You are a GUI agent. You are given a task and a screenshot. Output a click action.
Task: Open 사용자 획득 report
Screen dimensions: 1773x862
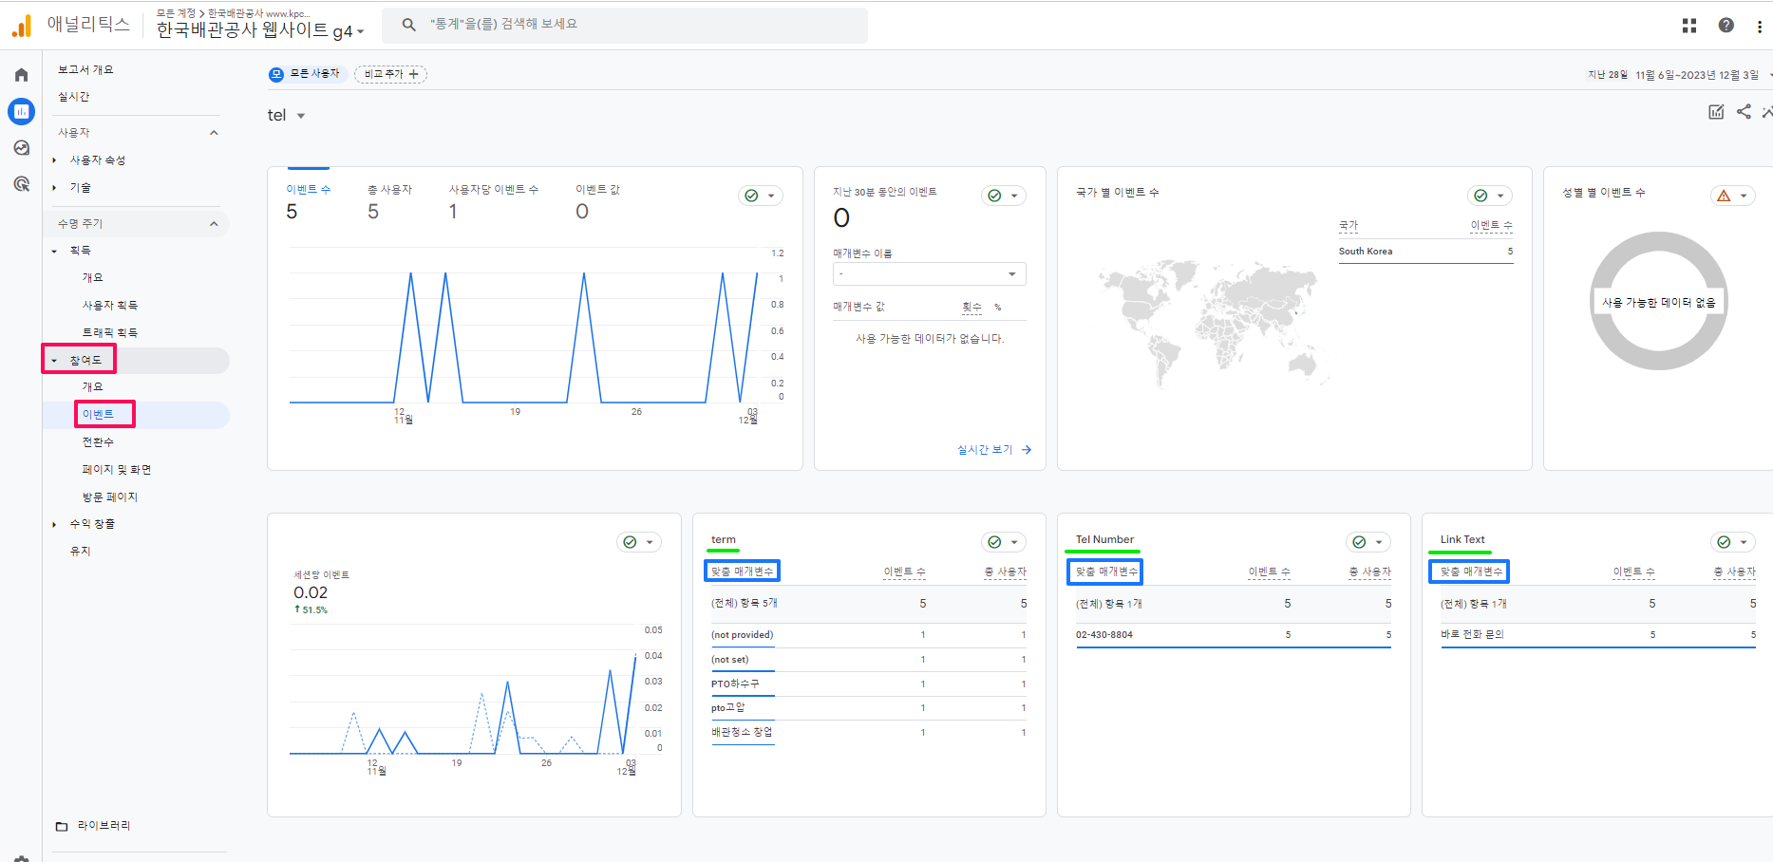(x=110, y=306)
